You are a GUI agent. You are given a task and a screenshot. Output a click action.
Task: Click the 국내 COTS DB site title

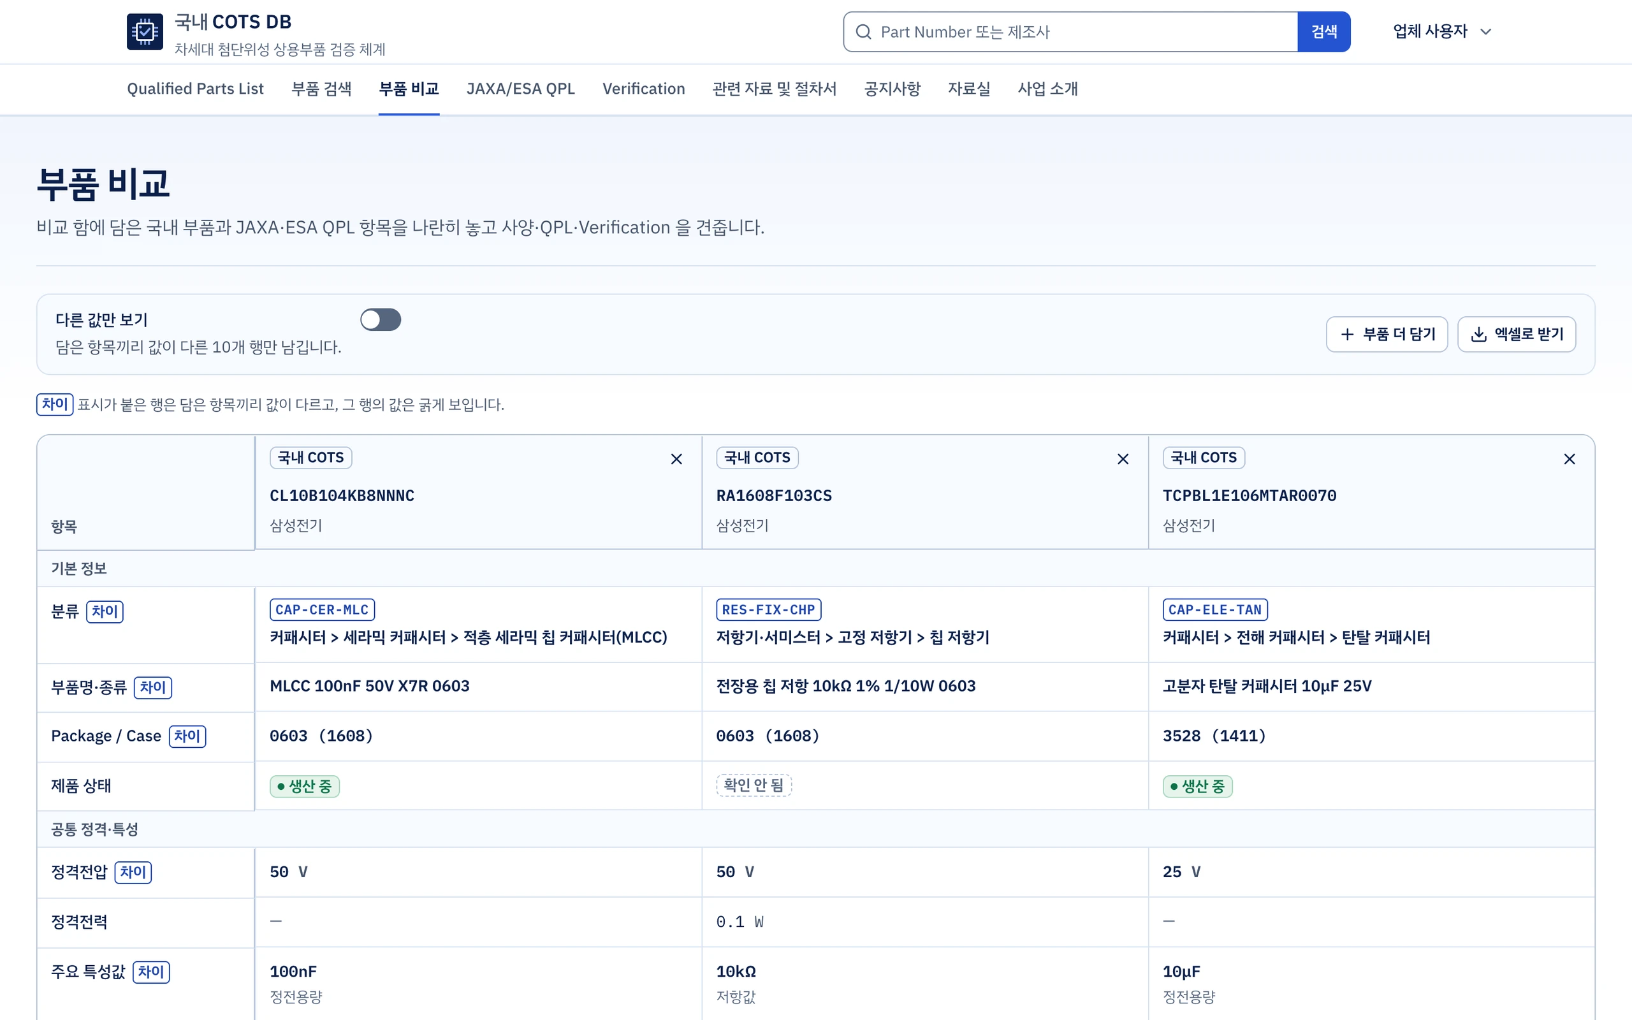coord(233,22)
